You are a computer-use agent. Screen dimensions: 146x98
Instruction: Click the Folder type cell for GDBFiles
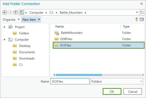(126, 39)
